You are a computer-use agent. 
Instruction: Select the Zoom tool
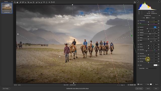15,2
